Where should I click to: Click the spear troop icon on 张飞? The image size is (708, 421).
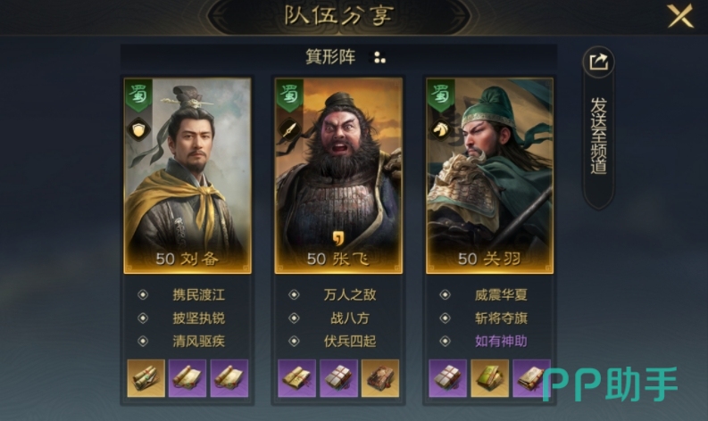coord(289,130)
